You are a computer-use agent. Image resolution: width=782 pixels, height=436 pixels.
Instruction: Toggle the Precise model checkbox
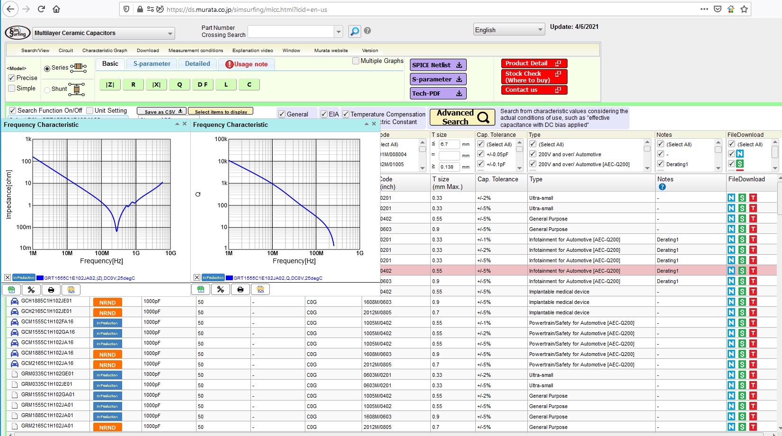(x=12, y=78)
